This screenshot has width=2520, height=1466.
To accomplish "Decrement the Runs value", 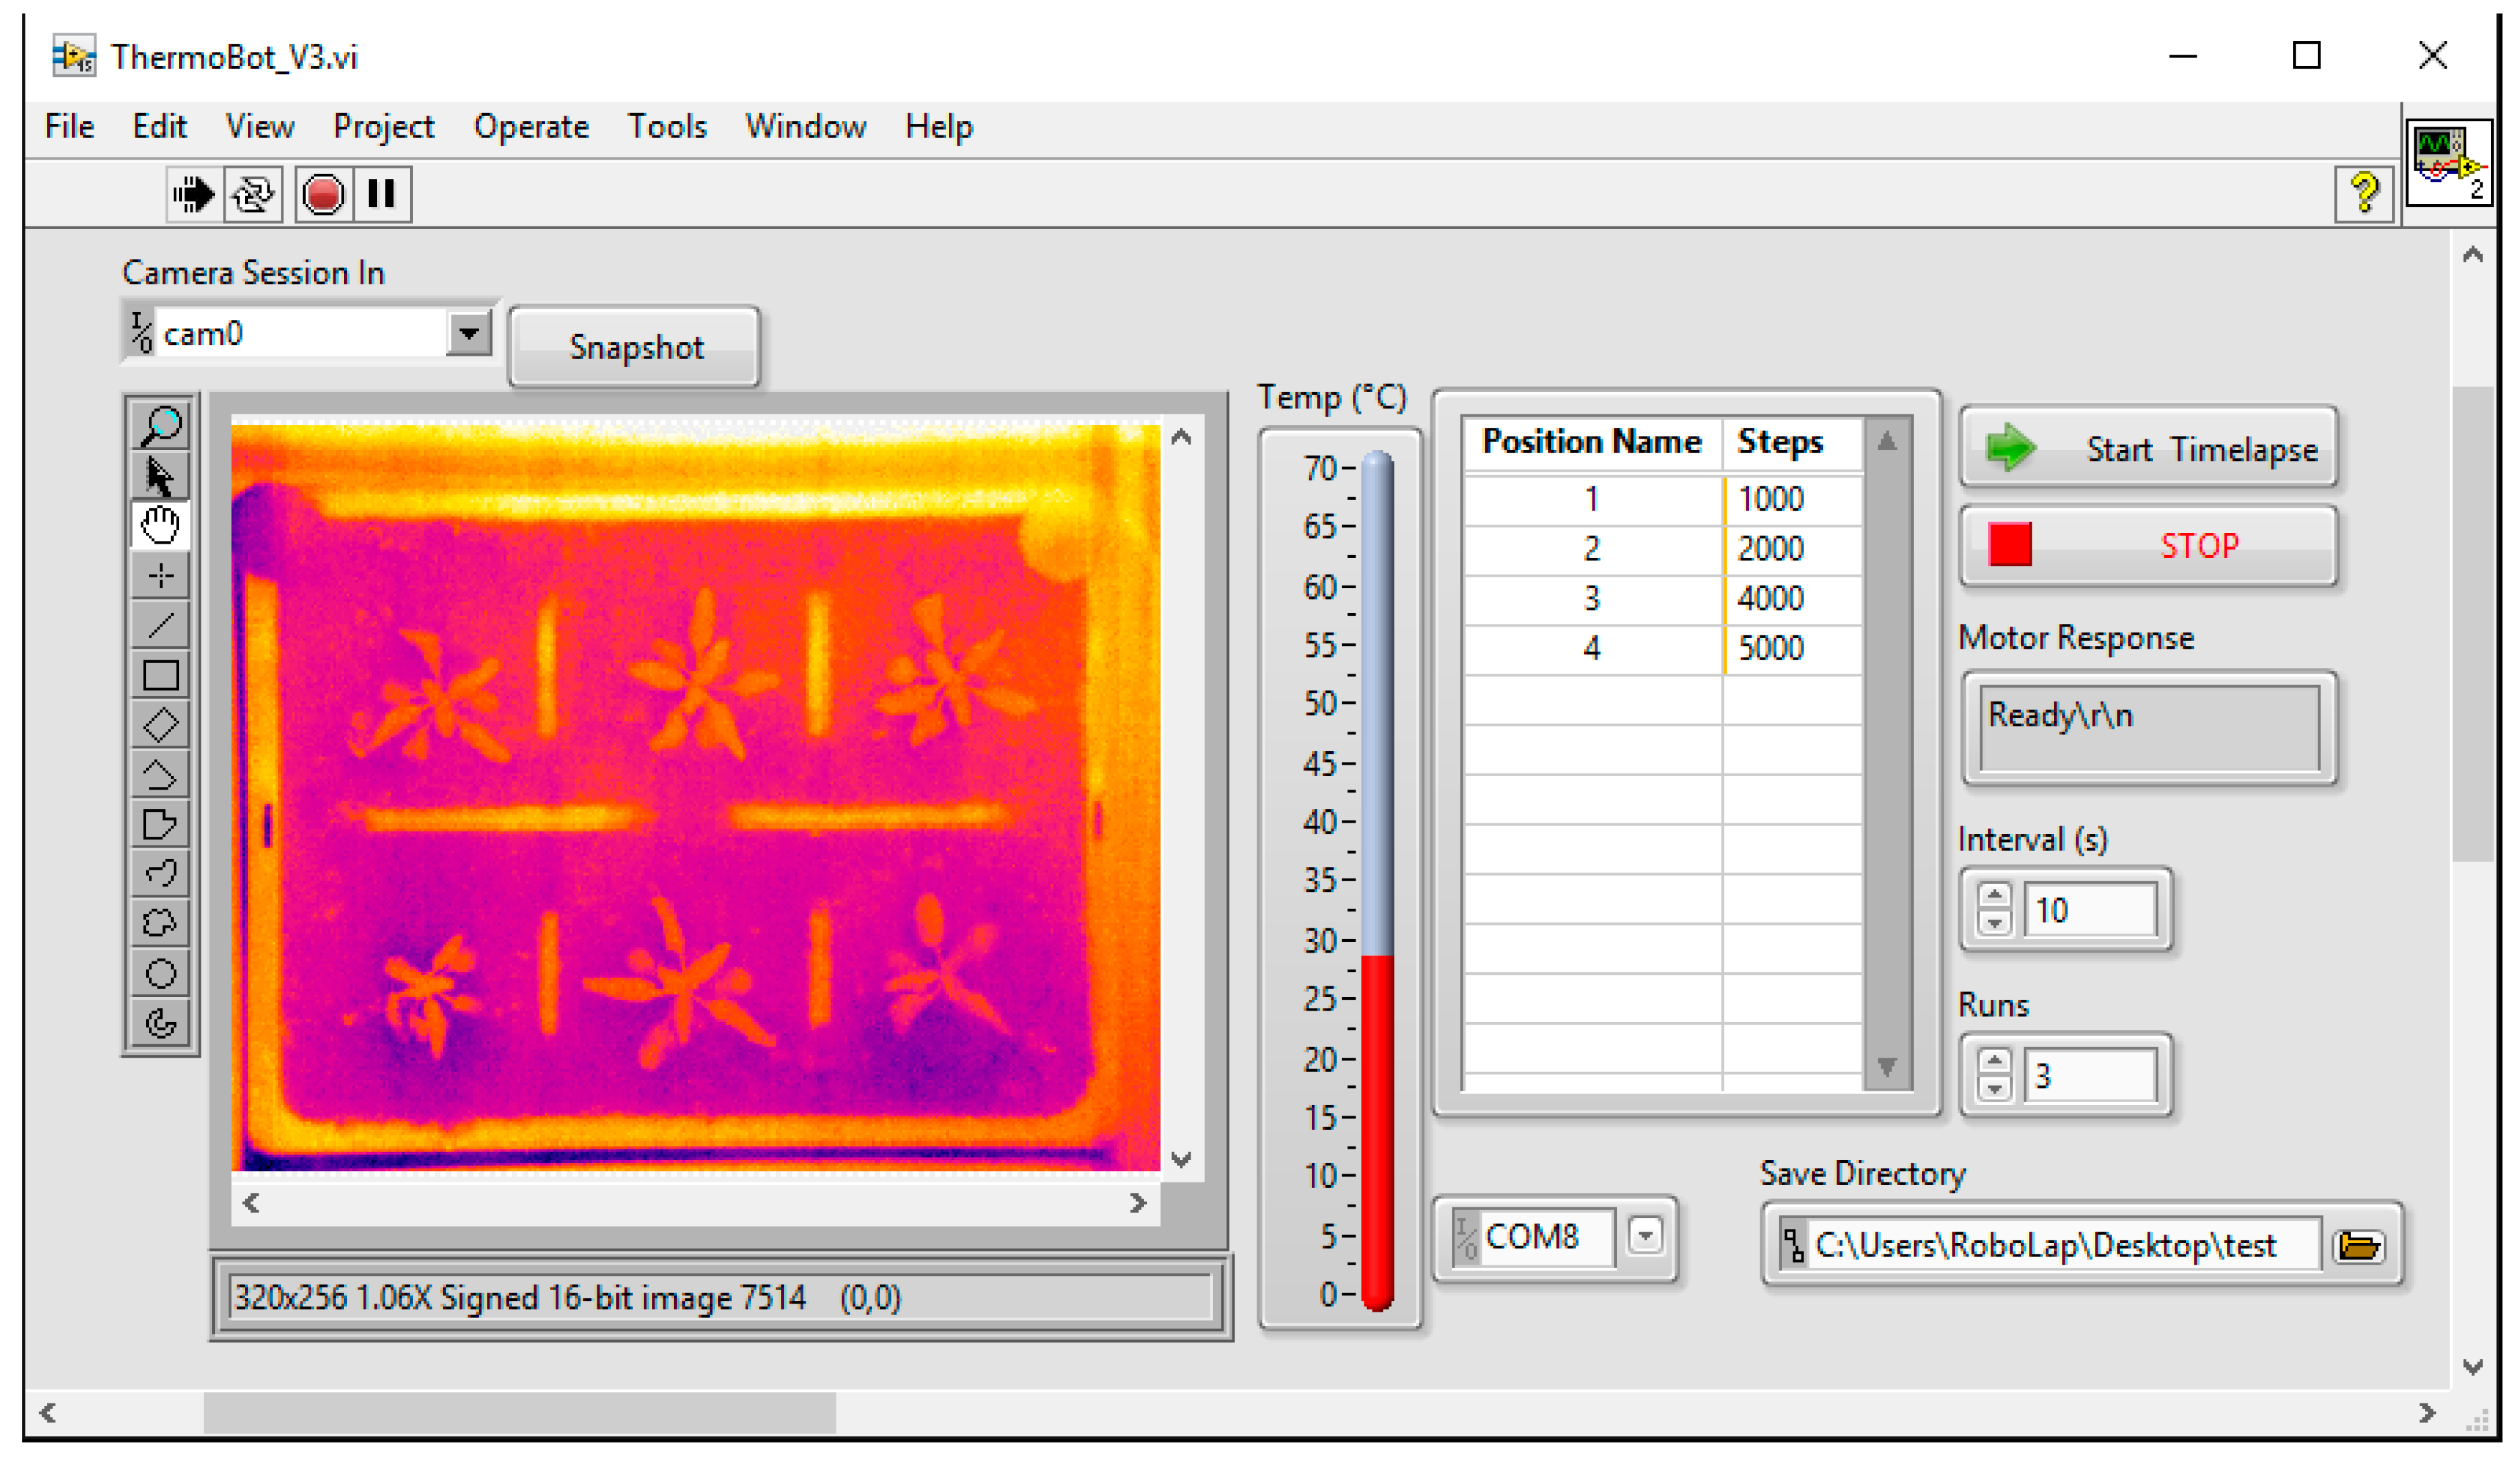I will click(x=1995, y=1090).
